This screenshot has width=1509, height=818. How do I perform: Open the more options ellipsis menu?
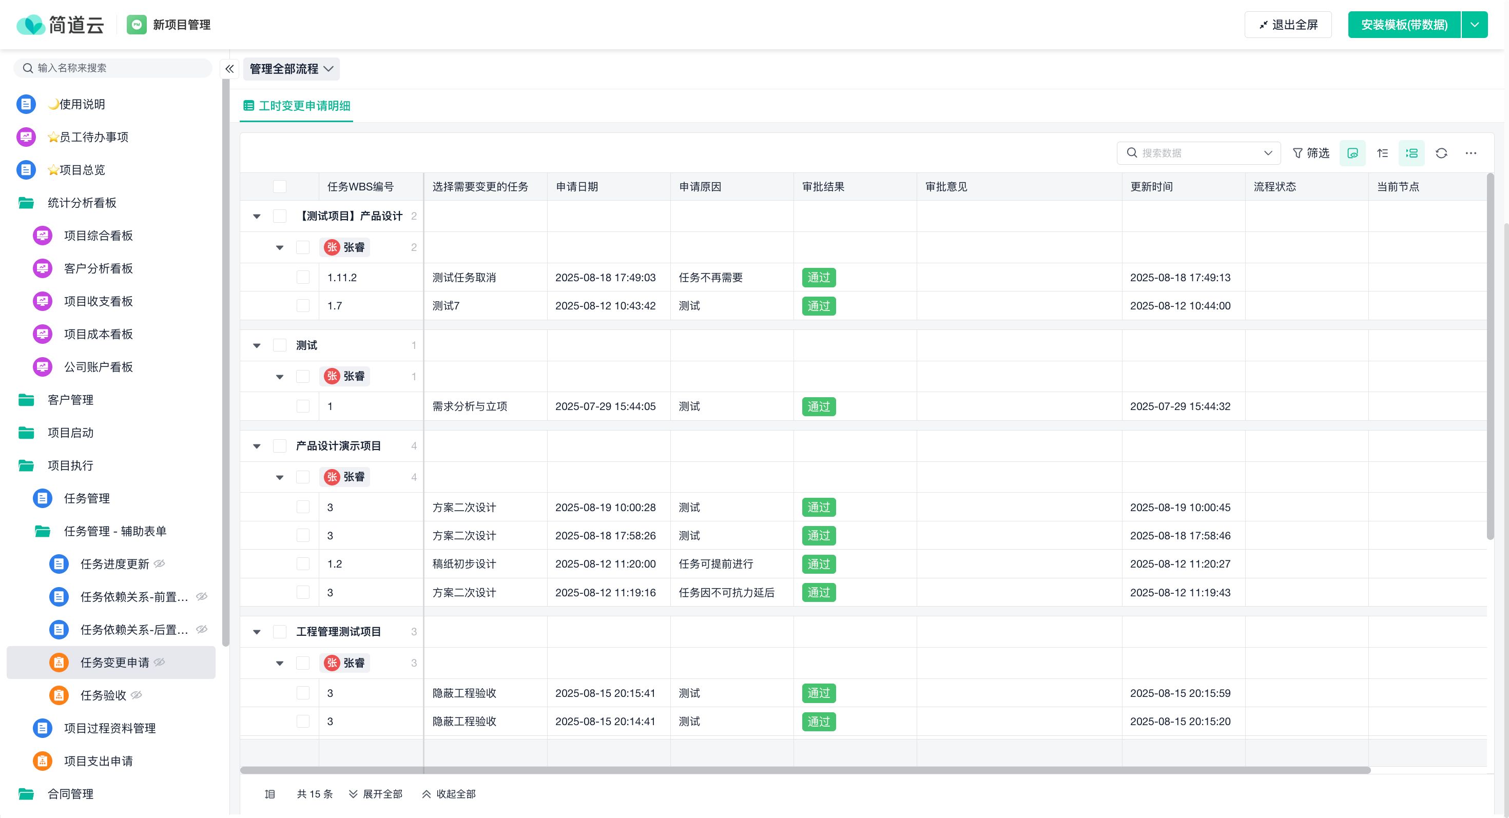pyautogui.click(x=1471, y=153)
